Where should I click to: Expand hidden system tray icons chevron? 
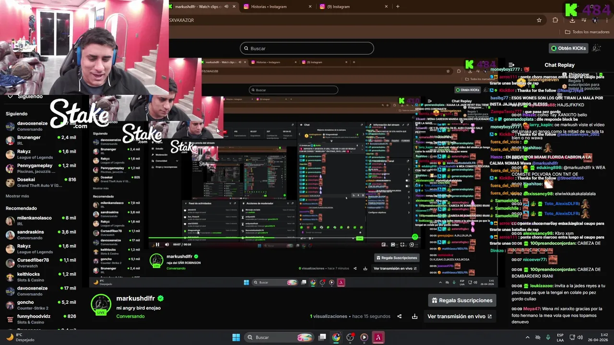coord(528,337)
